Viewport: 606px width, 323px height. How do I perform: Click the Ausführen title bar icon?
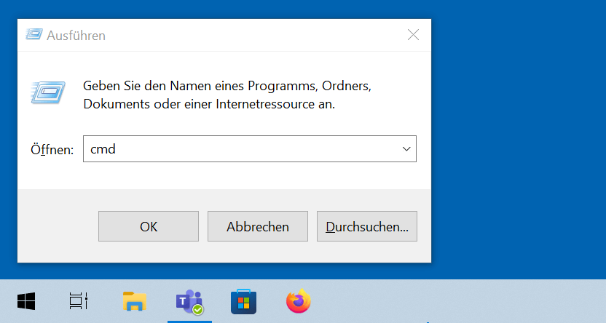click(34, 35)
